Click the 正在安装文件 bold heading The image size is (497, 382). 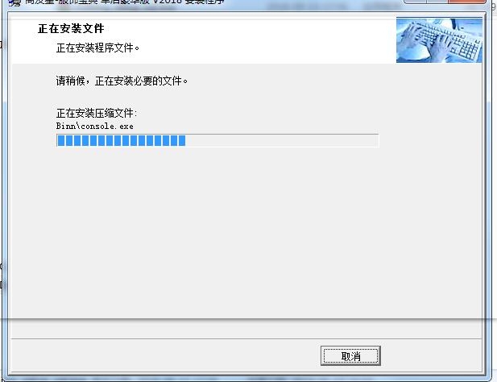tap(71, 28)
